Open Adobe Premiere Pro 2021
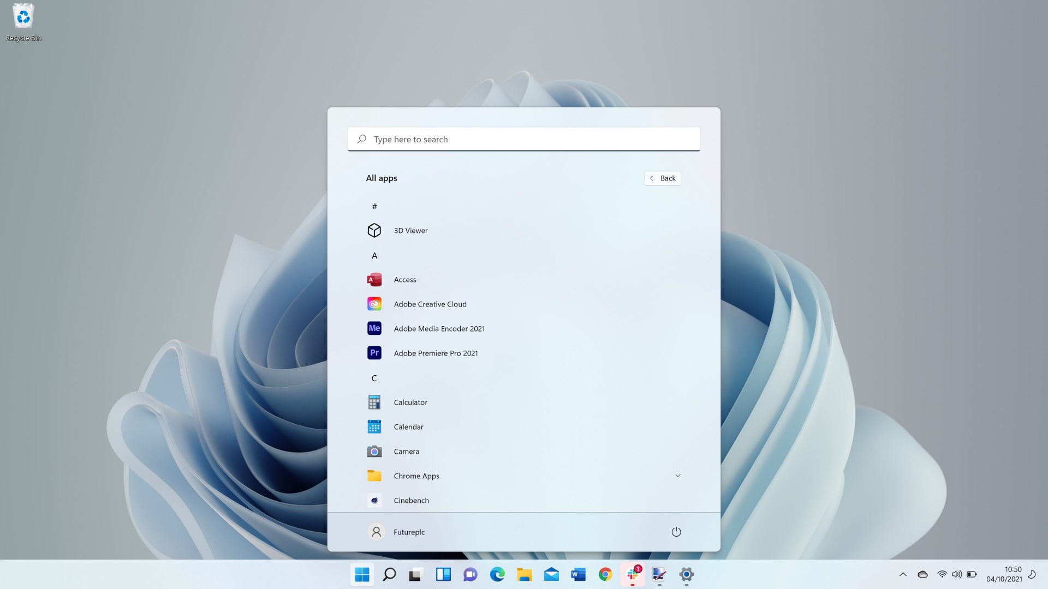1048x589 pixels. coord(436,353)
